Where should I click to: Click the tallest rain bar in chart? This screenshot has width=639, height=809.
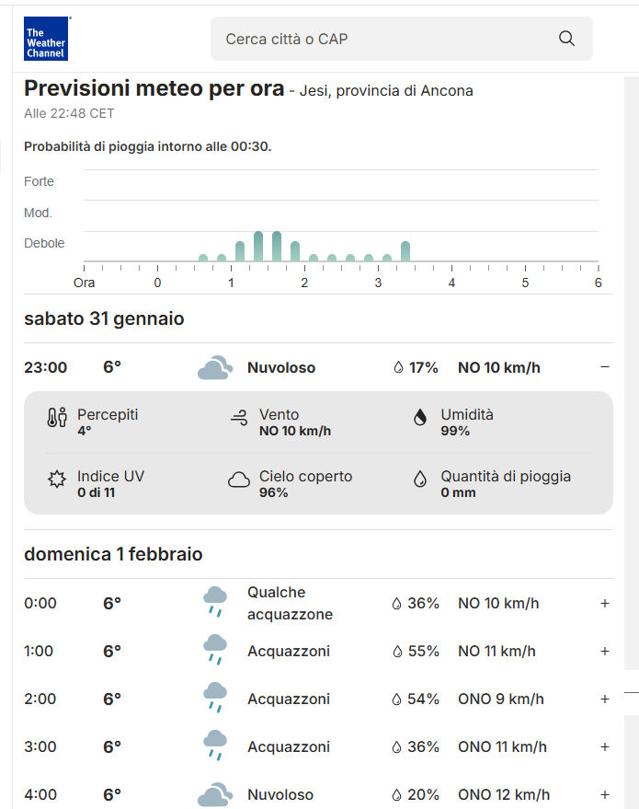[258, 247]
